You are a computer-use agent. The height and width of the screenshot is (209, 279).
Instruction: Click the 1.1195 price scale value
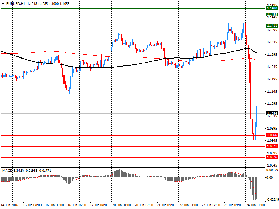[x=272, y=79]
